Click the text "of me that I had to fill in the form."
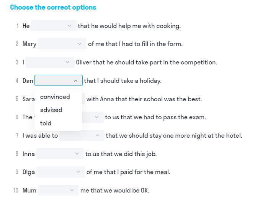 [135, 44]
